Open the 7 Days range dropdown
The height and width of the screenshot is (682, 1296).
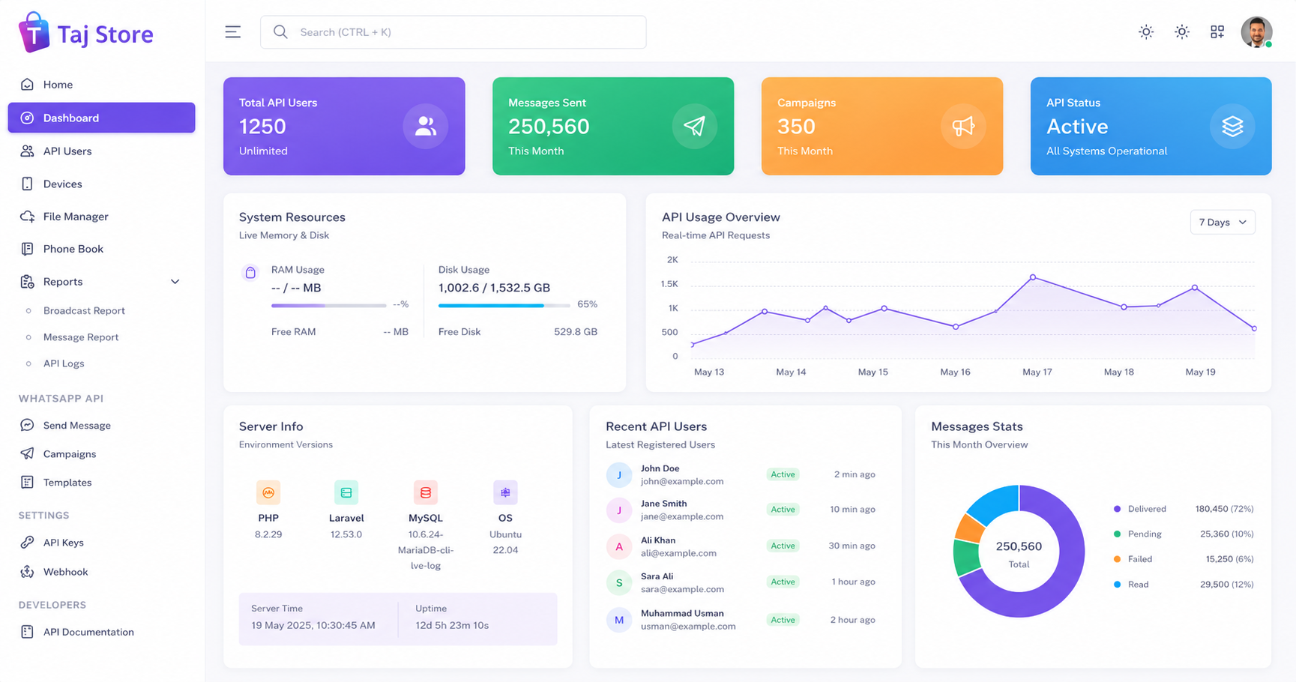pyautogui.click(x=1223, y=222)
